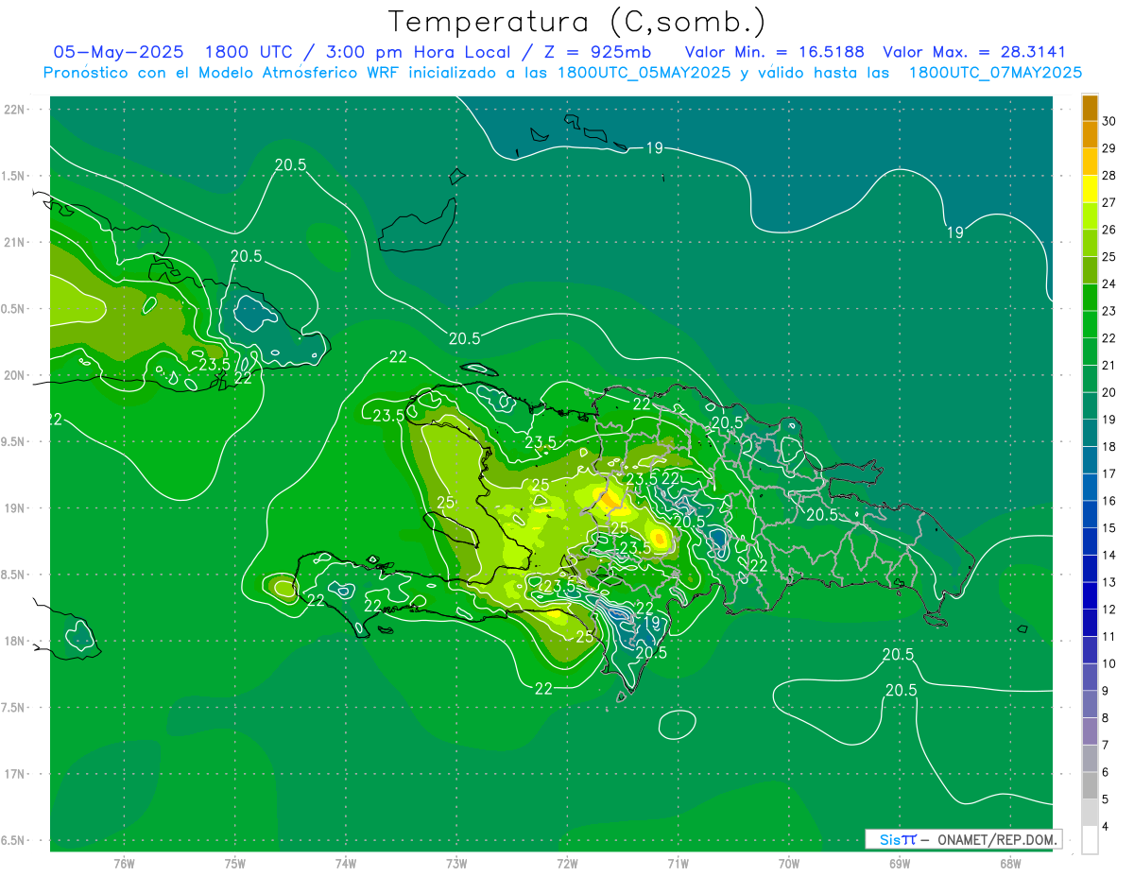This screenshot has height=876, width=1134.
Task: Select the date text '05-May-2025'
Action: click(118, 52)
